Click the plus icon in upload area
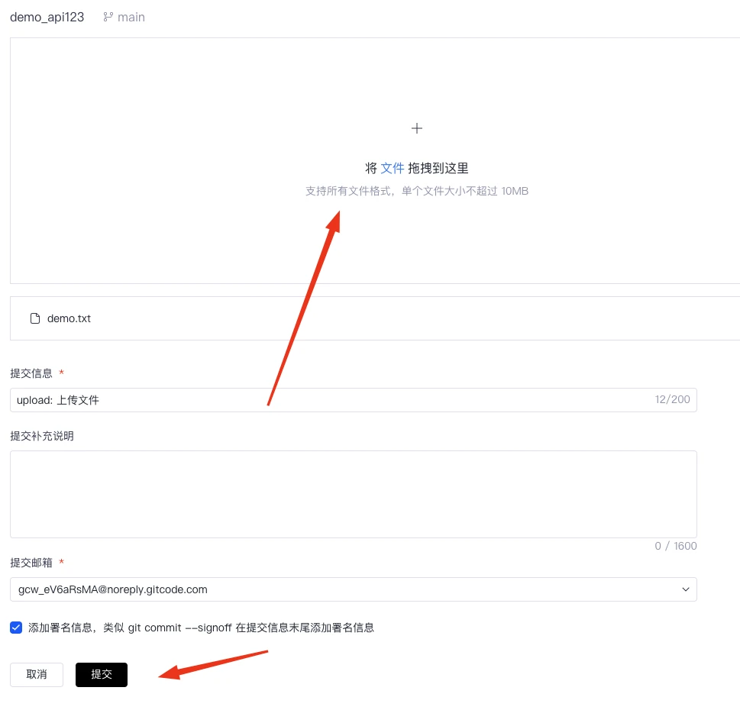Screen dimensions: 740x710 [x=416, y=128]
